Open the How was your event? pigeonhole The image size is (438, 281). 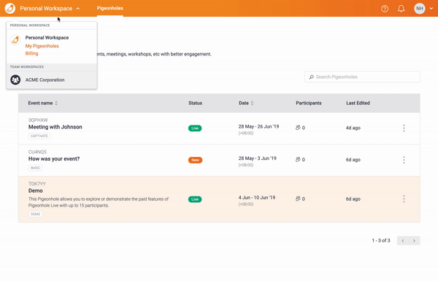click(54, 158)
